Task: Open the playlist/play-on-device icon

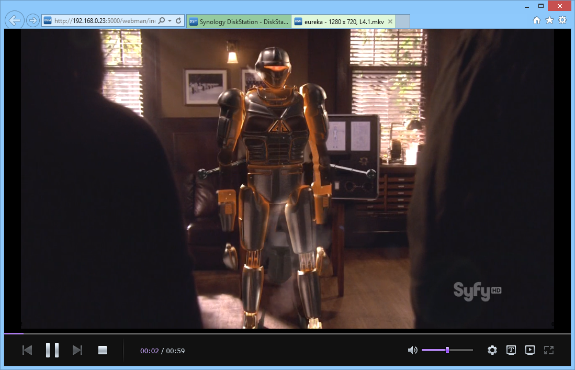Action: [x=530, y=350]
